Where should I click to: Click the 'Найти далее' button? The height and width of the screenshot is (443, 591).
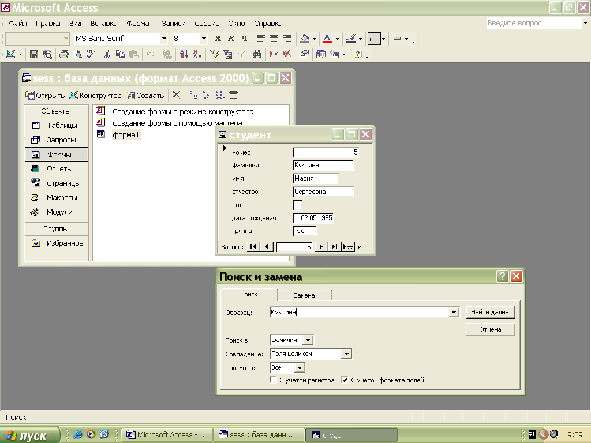(x=490, y=312)
